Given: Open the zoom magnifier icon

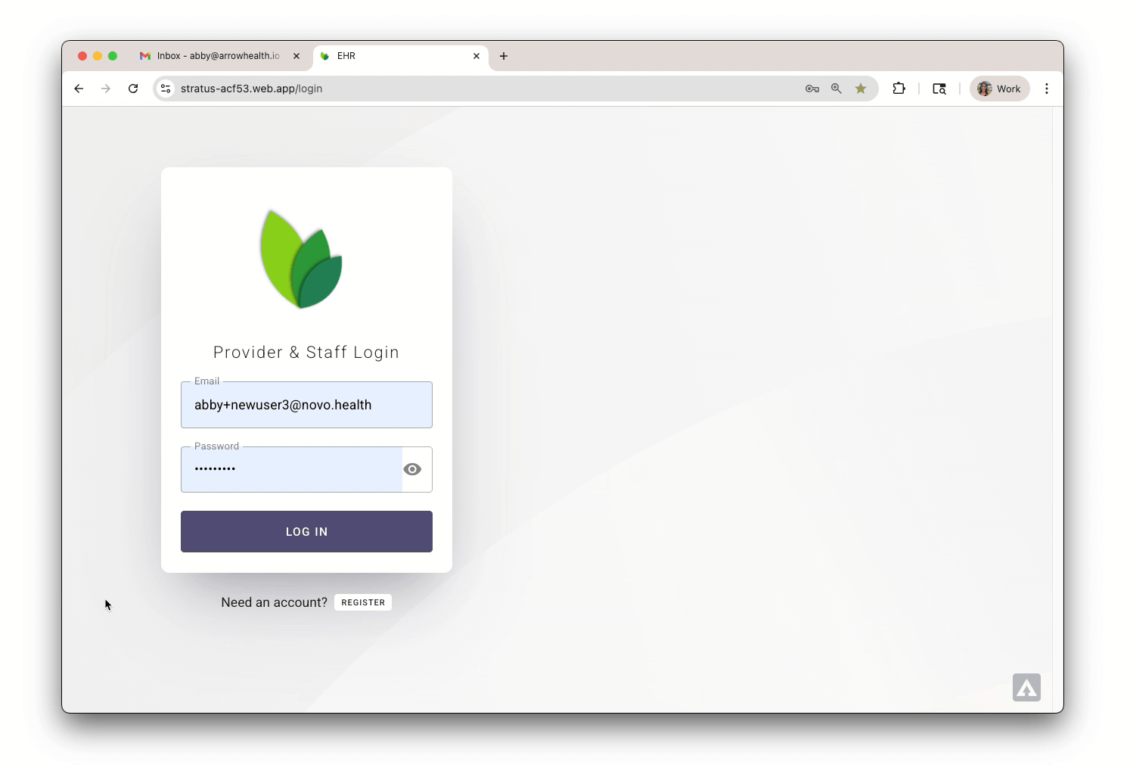Looking at the screenshot, I should point(837,89).
